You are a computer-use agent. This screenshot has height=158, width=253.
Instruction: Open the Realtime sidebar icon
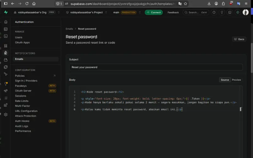point(6,74)
